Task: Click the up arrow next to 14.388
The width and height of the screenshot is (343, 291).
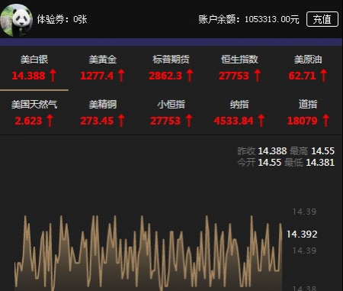Action: coord(53,76)
